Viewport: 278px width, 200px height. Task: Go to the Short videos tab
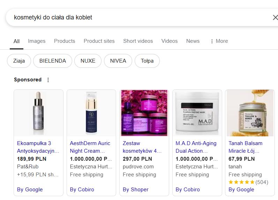coord(138,41)
